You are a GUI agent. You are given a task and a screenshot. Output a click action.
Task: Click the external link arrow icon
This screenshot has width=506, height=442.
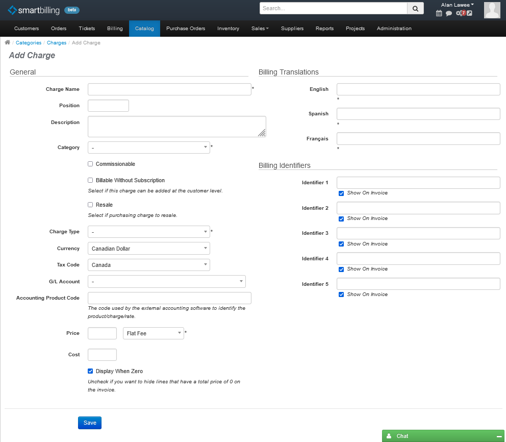tap(470, 13)
